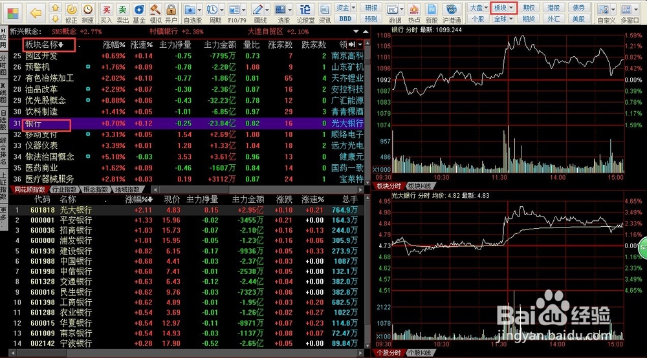Image resolution: width=647 pixels, height=358 pixels.
Task: Expand the 选股 dropdown arrow
Action: coord(290,10)
